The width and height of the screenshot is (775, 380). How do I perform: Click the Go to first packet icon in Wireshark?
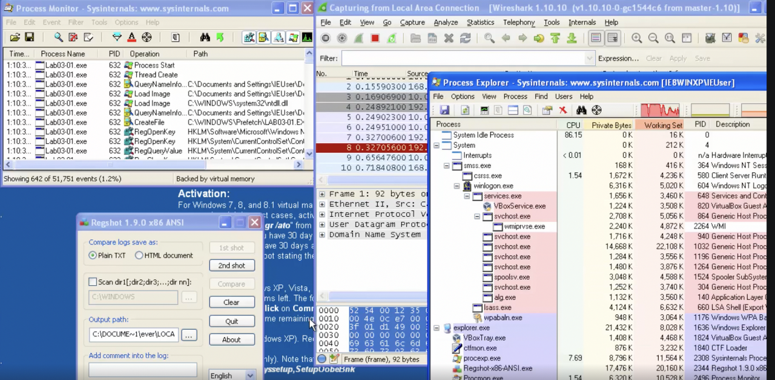[x=555, y=38]
